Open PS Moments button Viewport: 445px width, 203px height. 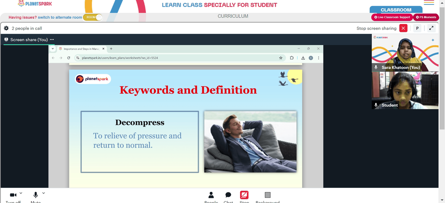tap(426, 17)
